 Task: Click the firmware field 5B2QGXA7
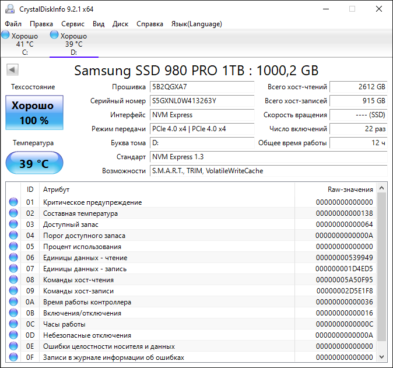202,87
